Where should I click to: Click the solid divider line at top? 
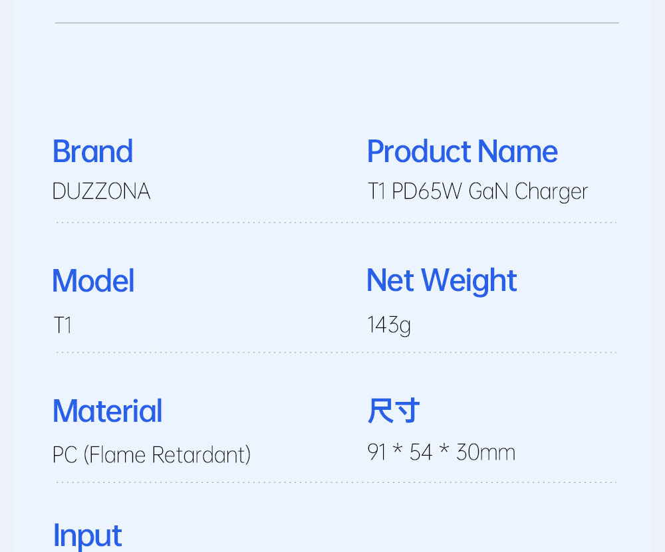pos(337,23)
